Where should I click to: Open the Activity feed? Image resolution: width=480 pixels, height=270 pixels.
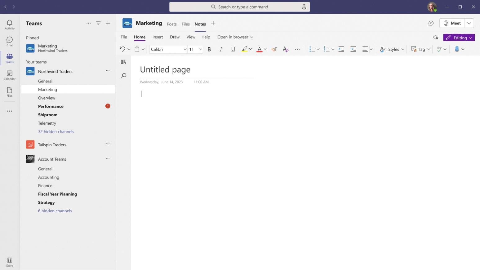click(x=10, y=24)
